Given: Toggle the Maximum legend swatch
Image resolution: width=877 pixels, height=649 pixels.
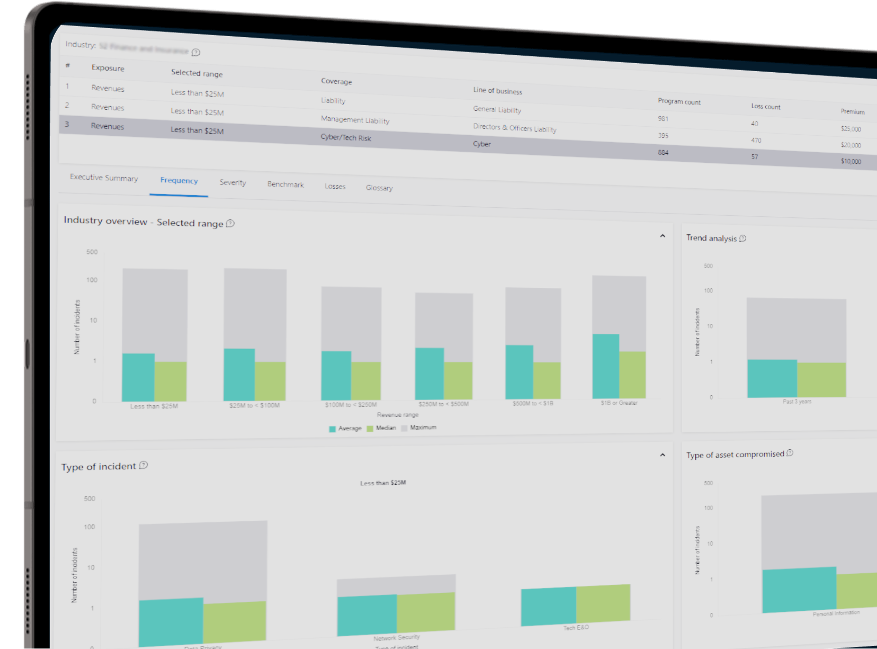Looking at the screenshot, I should point(404,428).
